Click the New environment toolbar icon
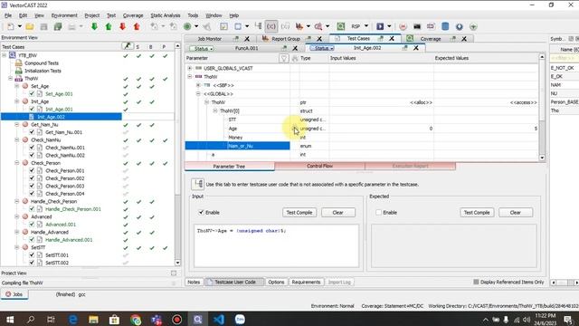This screenshot has height=326, width=579. (x=11, y=26)
